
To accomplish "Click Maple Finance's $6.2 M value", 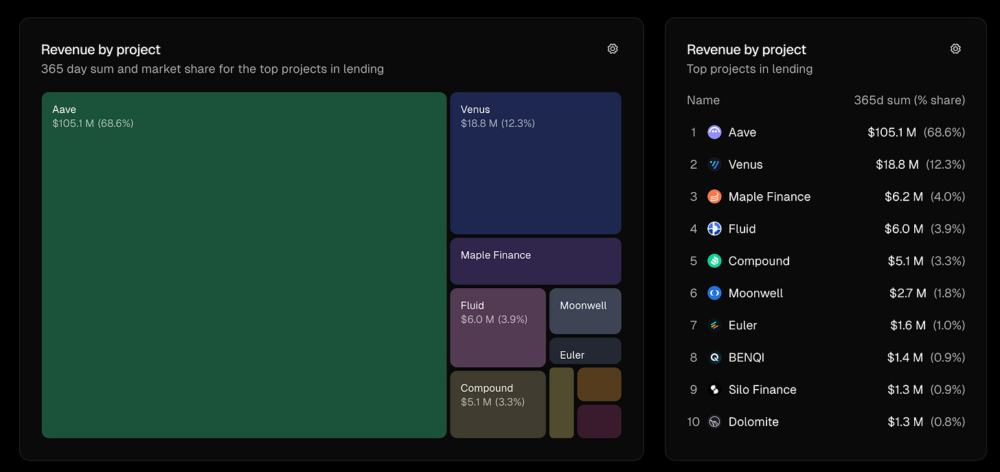I will coord(904,197).
